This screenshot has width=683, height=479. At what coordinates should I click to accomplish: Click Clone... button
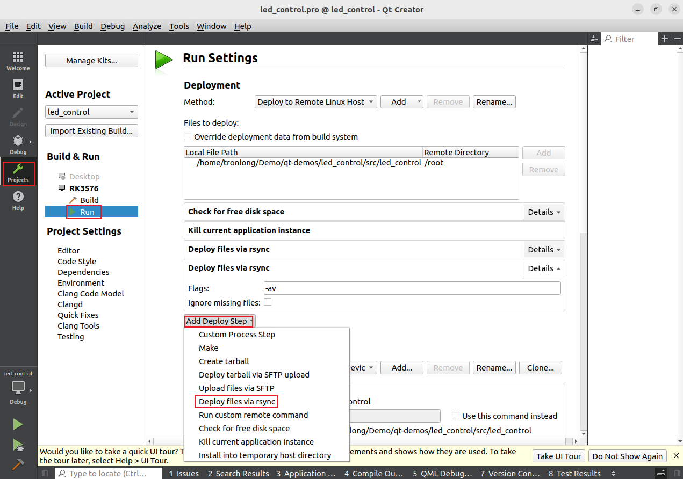point(541,368)
